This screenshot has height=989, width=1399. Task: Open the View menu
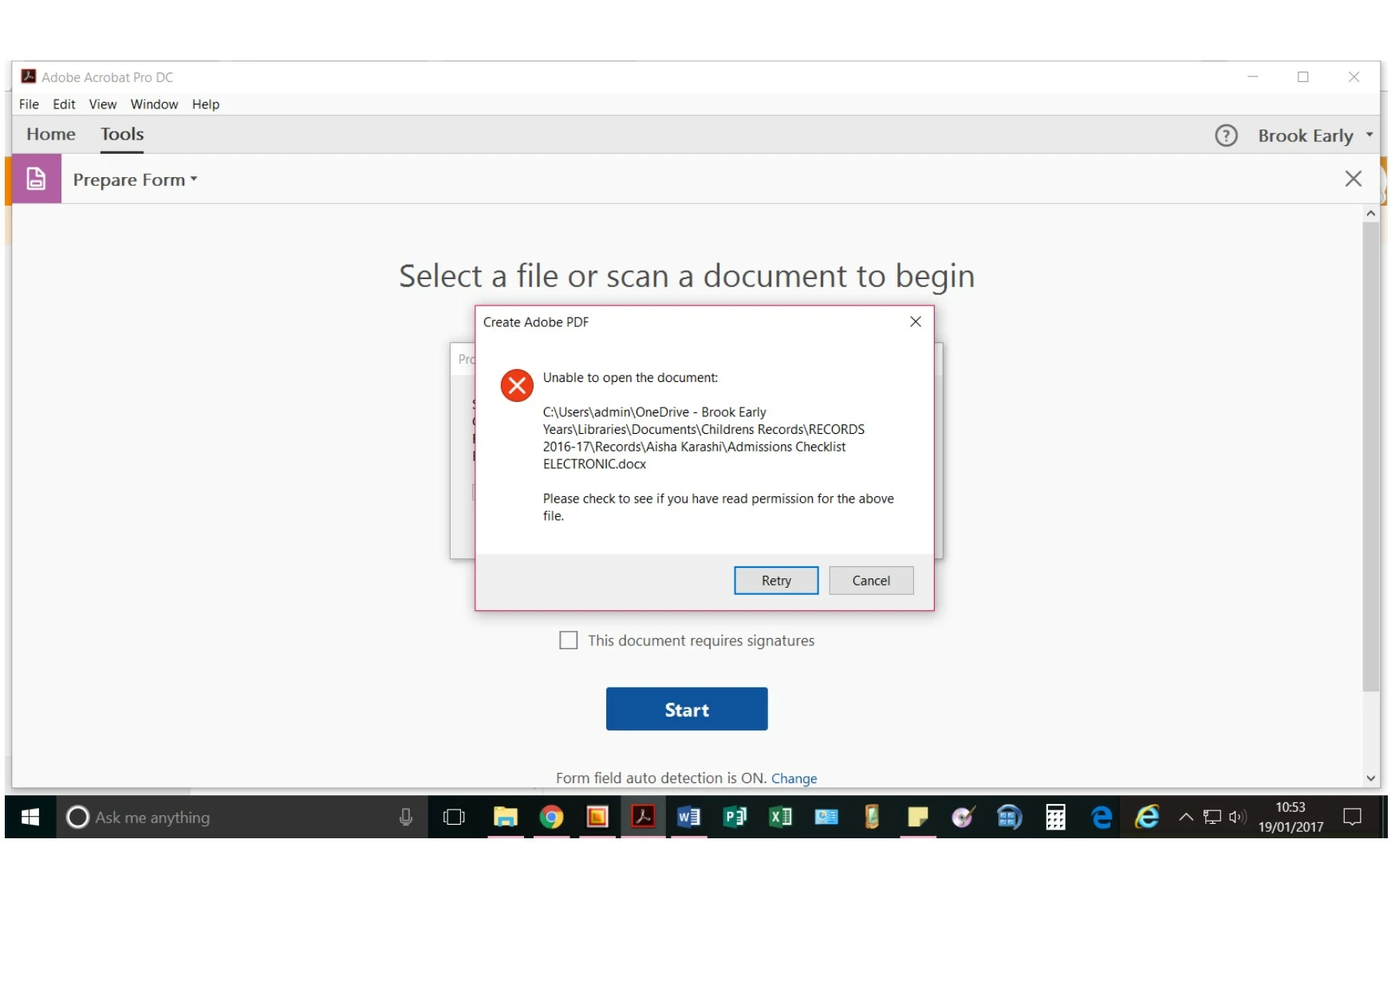click(x=103, y=104)
